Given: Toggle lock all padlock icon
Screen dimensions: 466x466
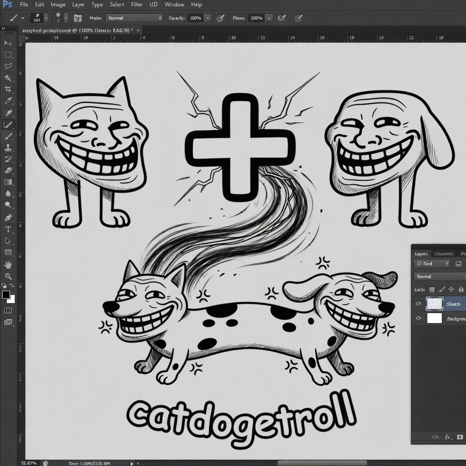Looking at the screenshot, I should pos(461,289).
